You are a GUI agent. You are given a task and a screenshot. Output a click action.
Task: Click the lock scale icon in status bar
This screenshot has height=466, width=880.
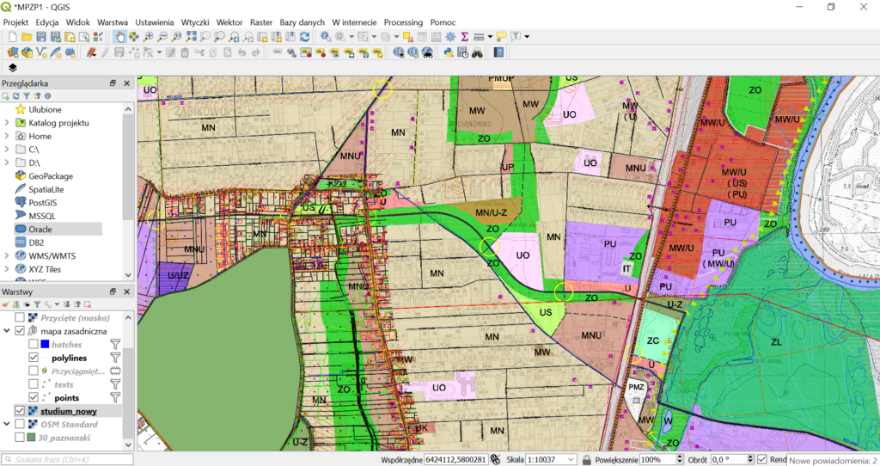pyautogui.click(x=586, y=460)
